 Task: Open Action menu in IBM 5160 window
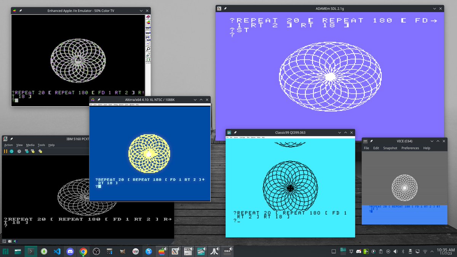(x=8, y=145)
